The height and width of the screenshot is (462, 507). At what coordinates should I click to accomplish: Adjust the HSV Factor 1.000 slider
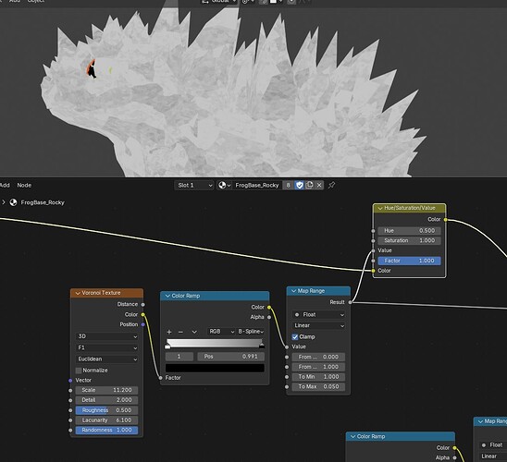pyautogui.click(x=409, y=261)
